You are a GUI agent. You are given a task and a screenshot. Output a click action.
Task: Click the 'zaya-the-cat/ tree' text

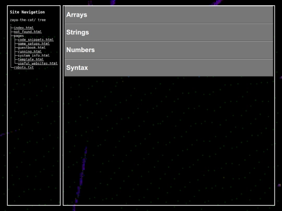[x=28, y=20]
